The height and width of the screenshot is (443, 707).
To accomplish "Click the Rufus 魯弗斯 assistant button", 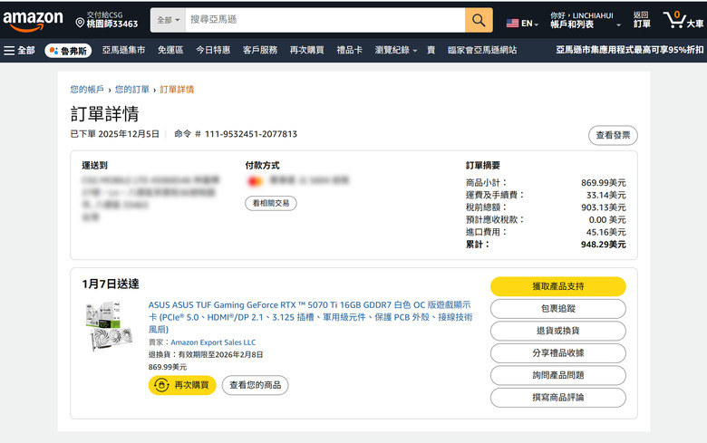I will [68, 51].
